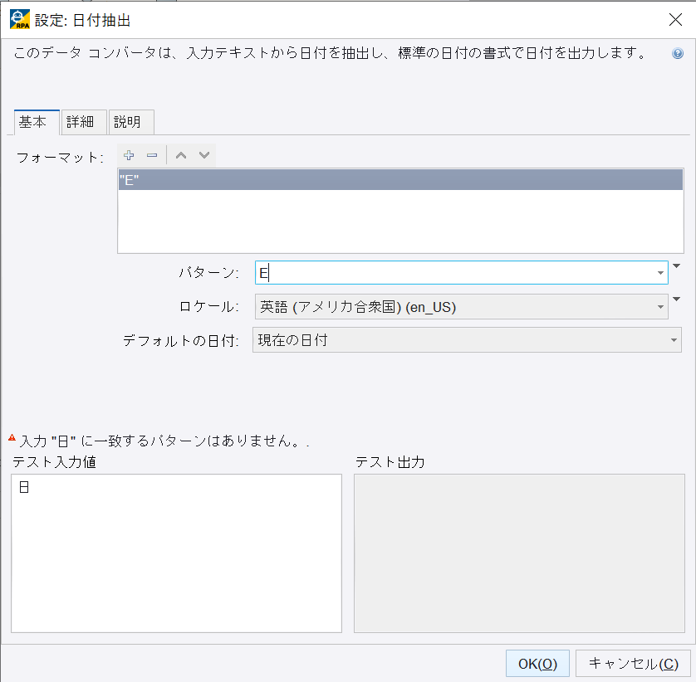The width and height of the screenshot is (696, 682).
Task: Click the フォーマット label
Action: click(60, 158)
